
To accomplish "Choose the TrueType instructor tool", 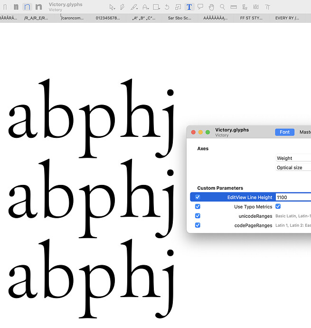I will (x=245, y=7).
